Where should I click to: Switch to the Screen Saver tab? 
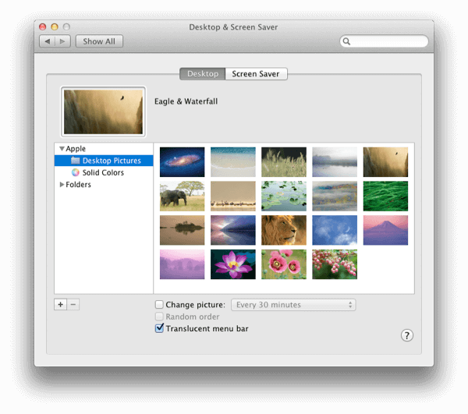click(256, 73)
